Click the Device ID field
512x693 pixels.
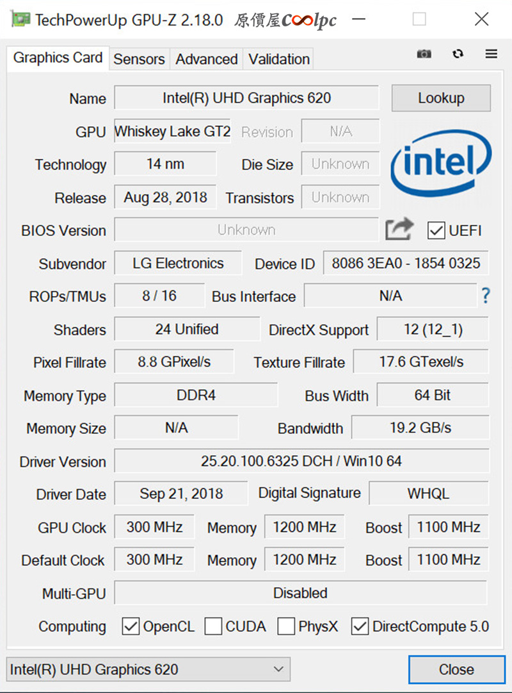(x=406, y=263)
